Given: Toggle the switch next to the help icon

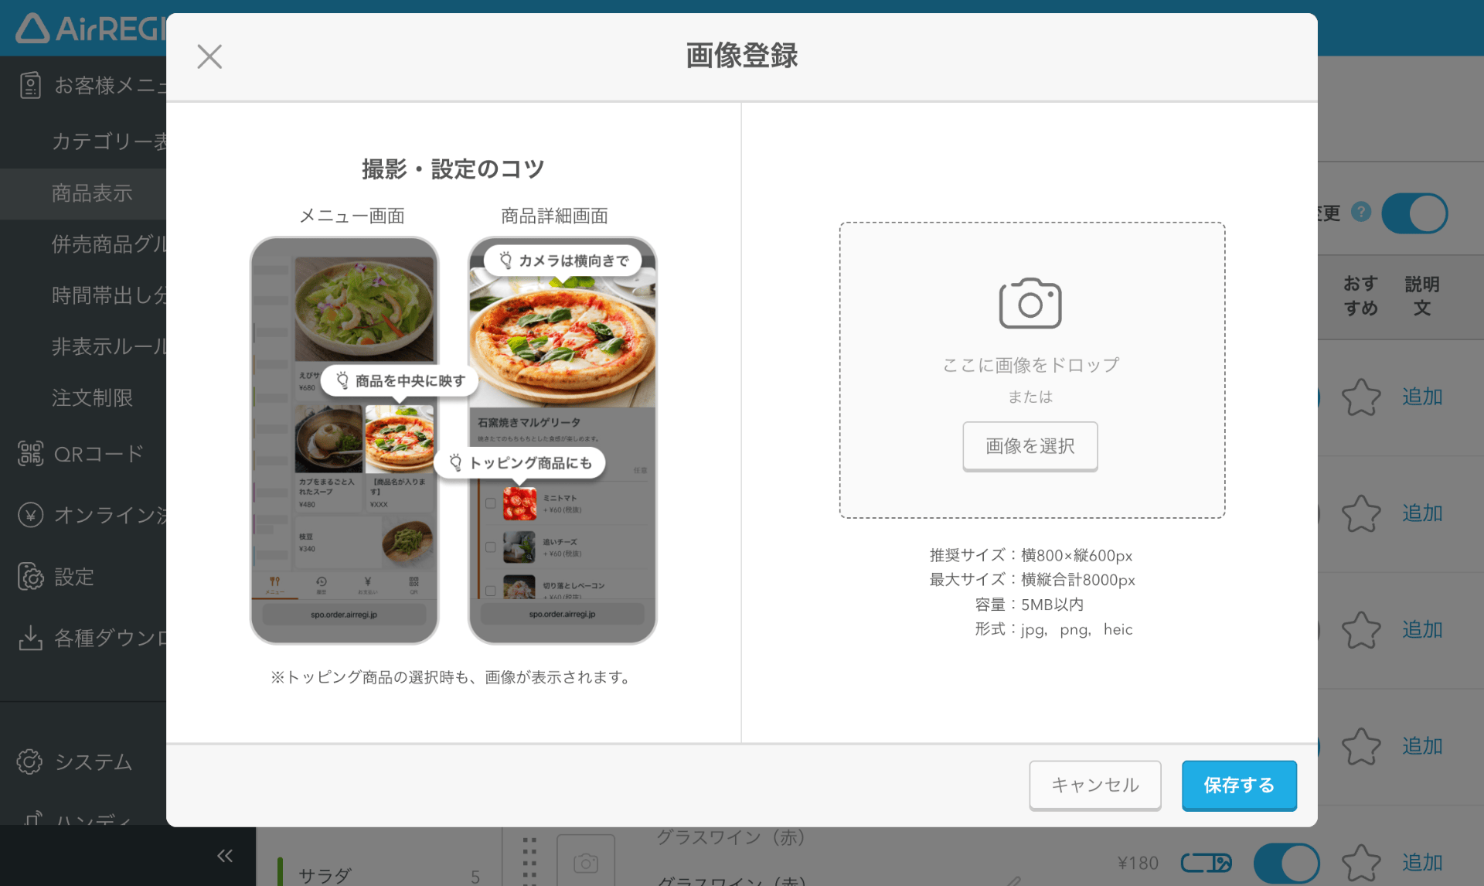Looking at the screenshot, I should [x=1414, y=213].
